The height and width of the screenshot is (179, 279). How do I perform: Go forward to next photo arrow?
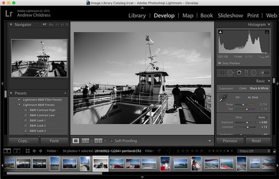point(41,151)
